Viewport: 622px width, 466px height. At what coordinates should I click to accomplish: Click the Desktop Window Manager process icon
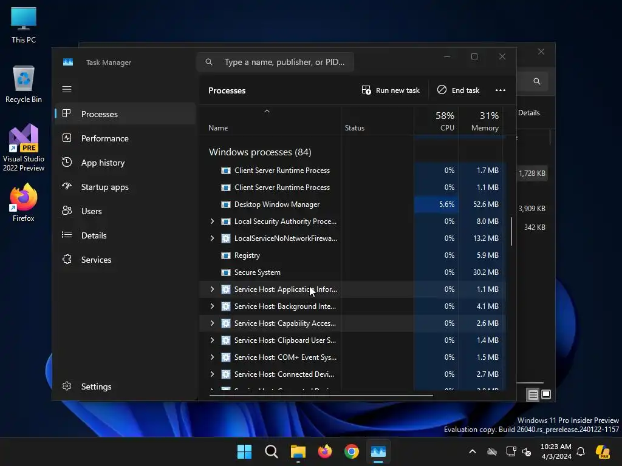pos(226,204)
